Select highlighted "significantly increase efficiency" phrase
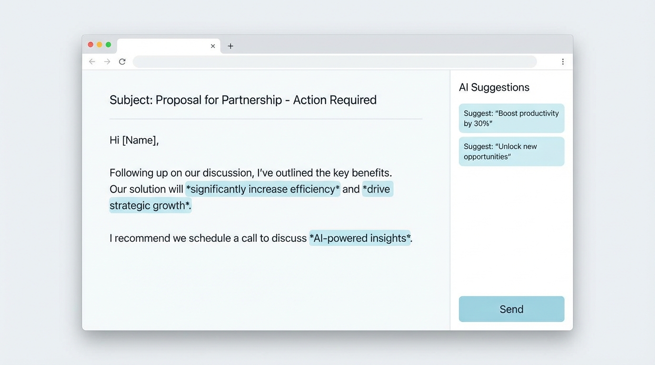Image resolution: width=655 pixels, height=365 pixels. tap(263, 189)
